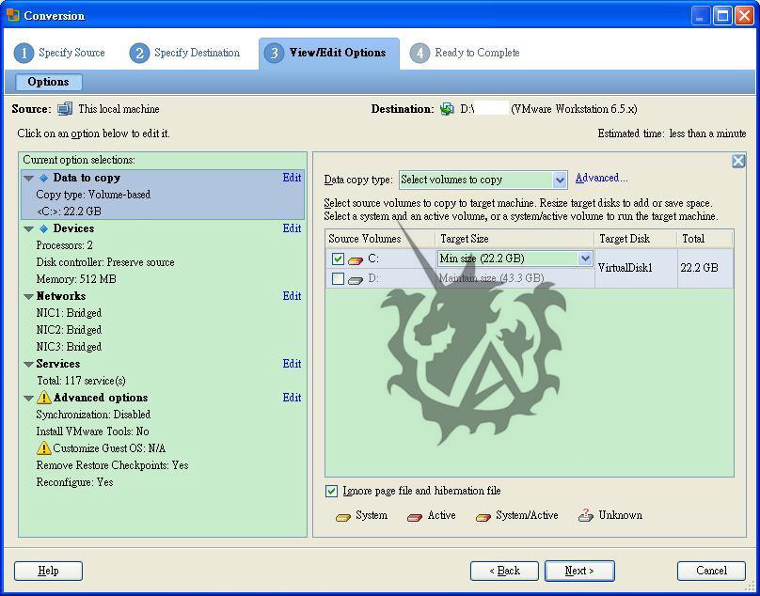The image size is (760, 596).
Task: Click the local machine computer icon
Action: 65,109
